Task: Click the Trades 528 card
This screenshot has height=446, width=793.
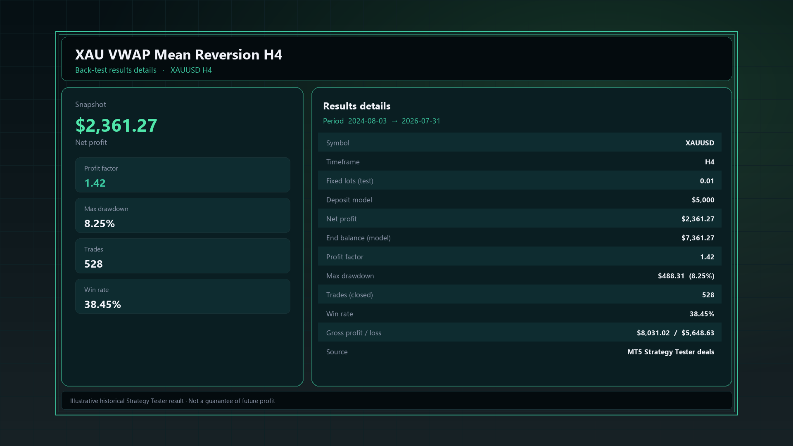Action: tap(183, 256)
